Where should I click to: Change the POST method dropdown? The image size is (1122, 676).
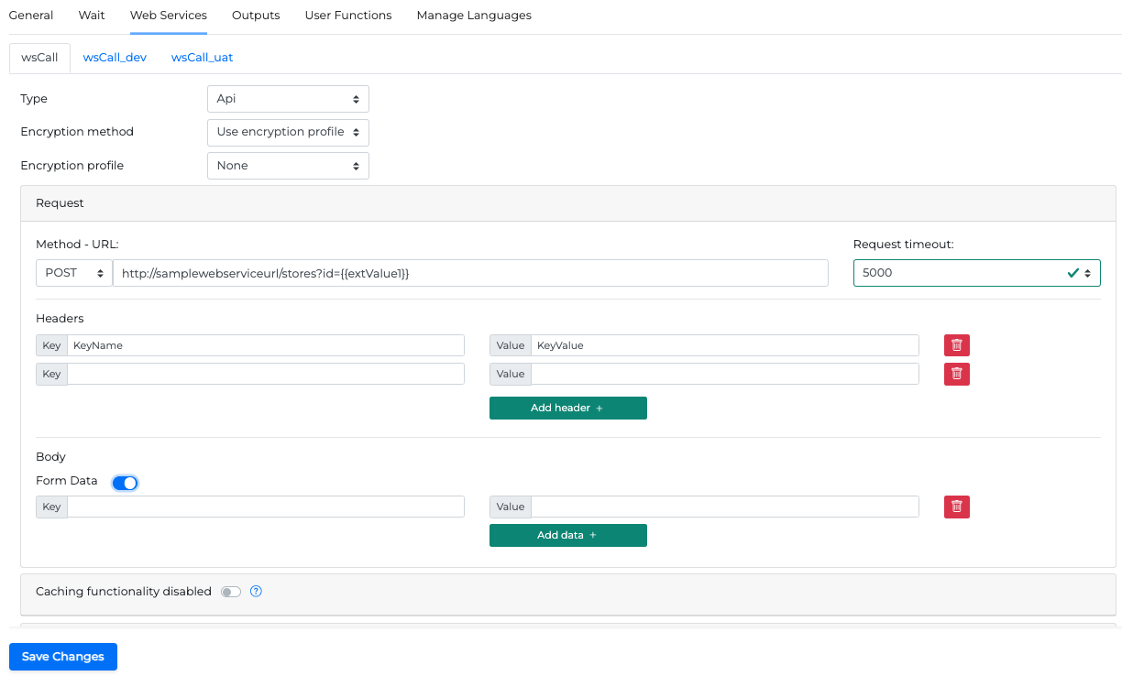[73, 273]
